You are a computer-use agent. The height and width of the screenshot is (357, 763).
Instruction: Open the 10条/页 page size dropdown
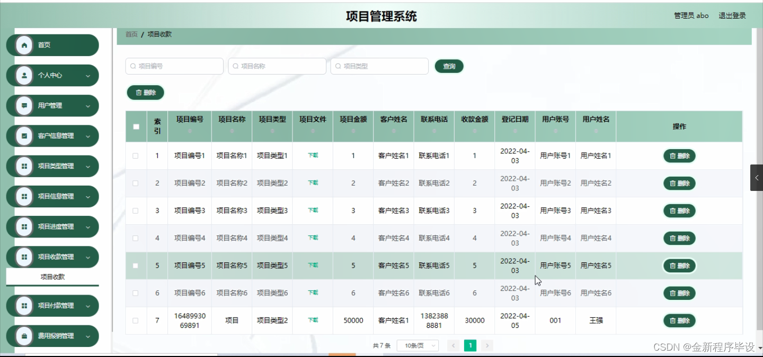click(x=418, y=345)
